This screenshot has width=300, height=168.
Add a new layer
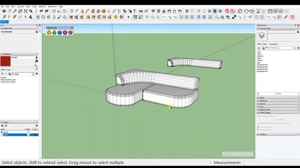2,126
